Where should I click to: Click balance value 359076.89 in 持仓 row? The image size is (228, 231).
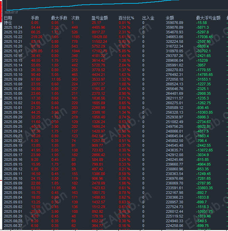[174, 23]
